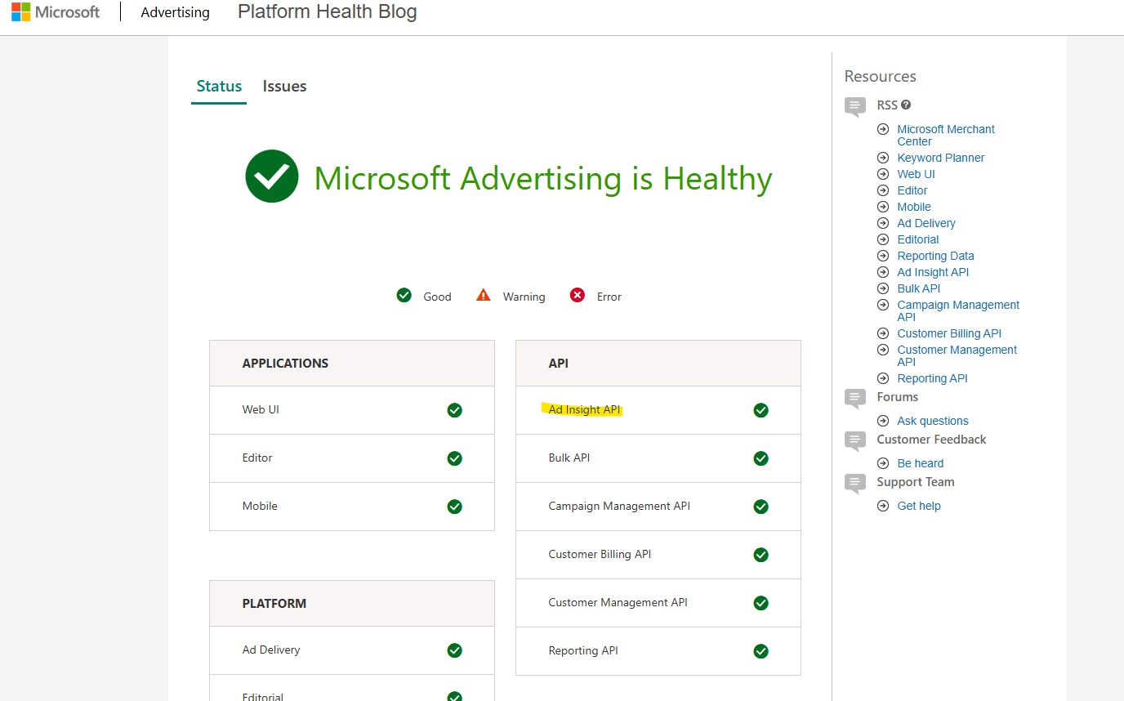The width and height of the screenshot is (1124, 701).
Task: Click the Forums speech bubble icon
Action: [x=855, y=399]
